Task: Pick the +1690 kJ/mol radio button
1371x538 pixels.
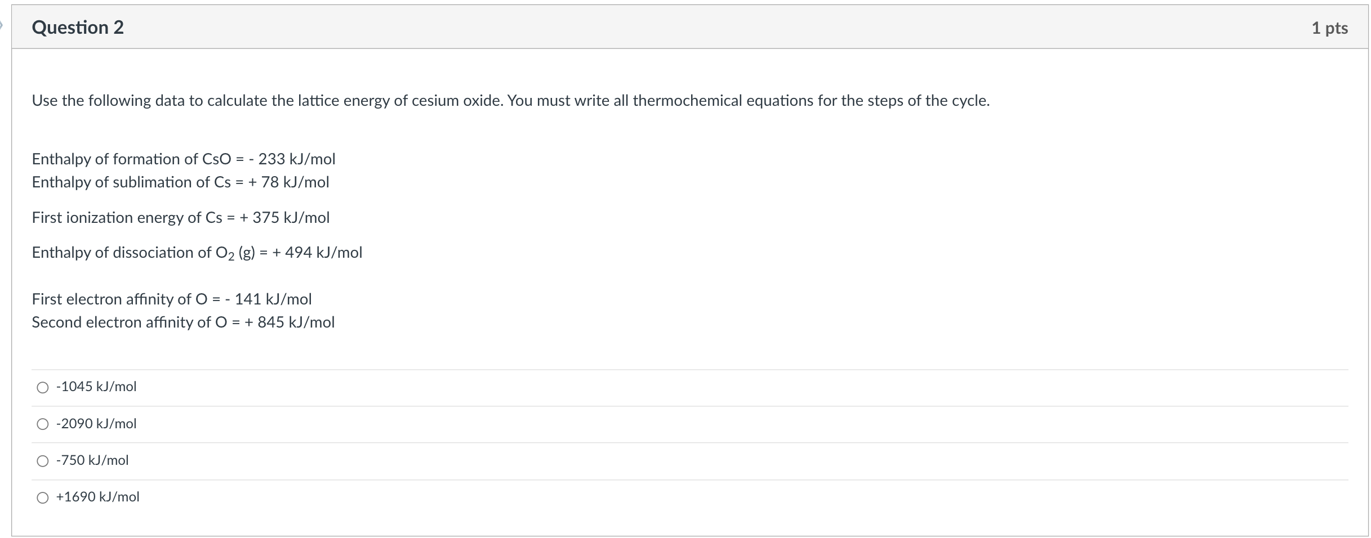Action: pyautogui.click(x=43, y=497)
